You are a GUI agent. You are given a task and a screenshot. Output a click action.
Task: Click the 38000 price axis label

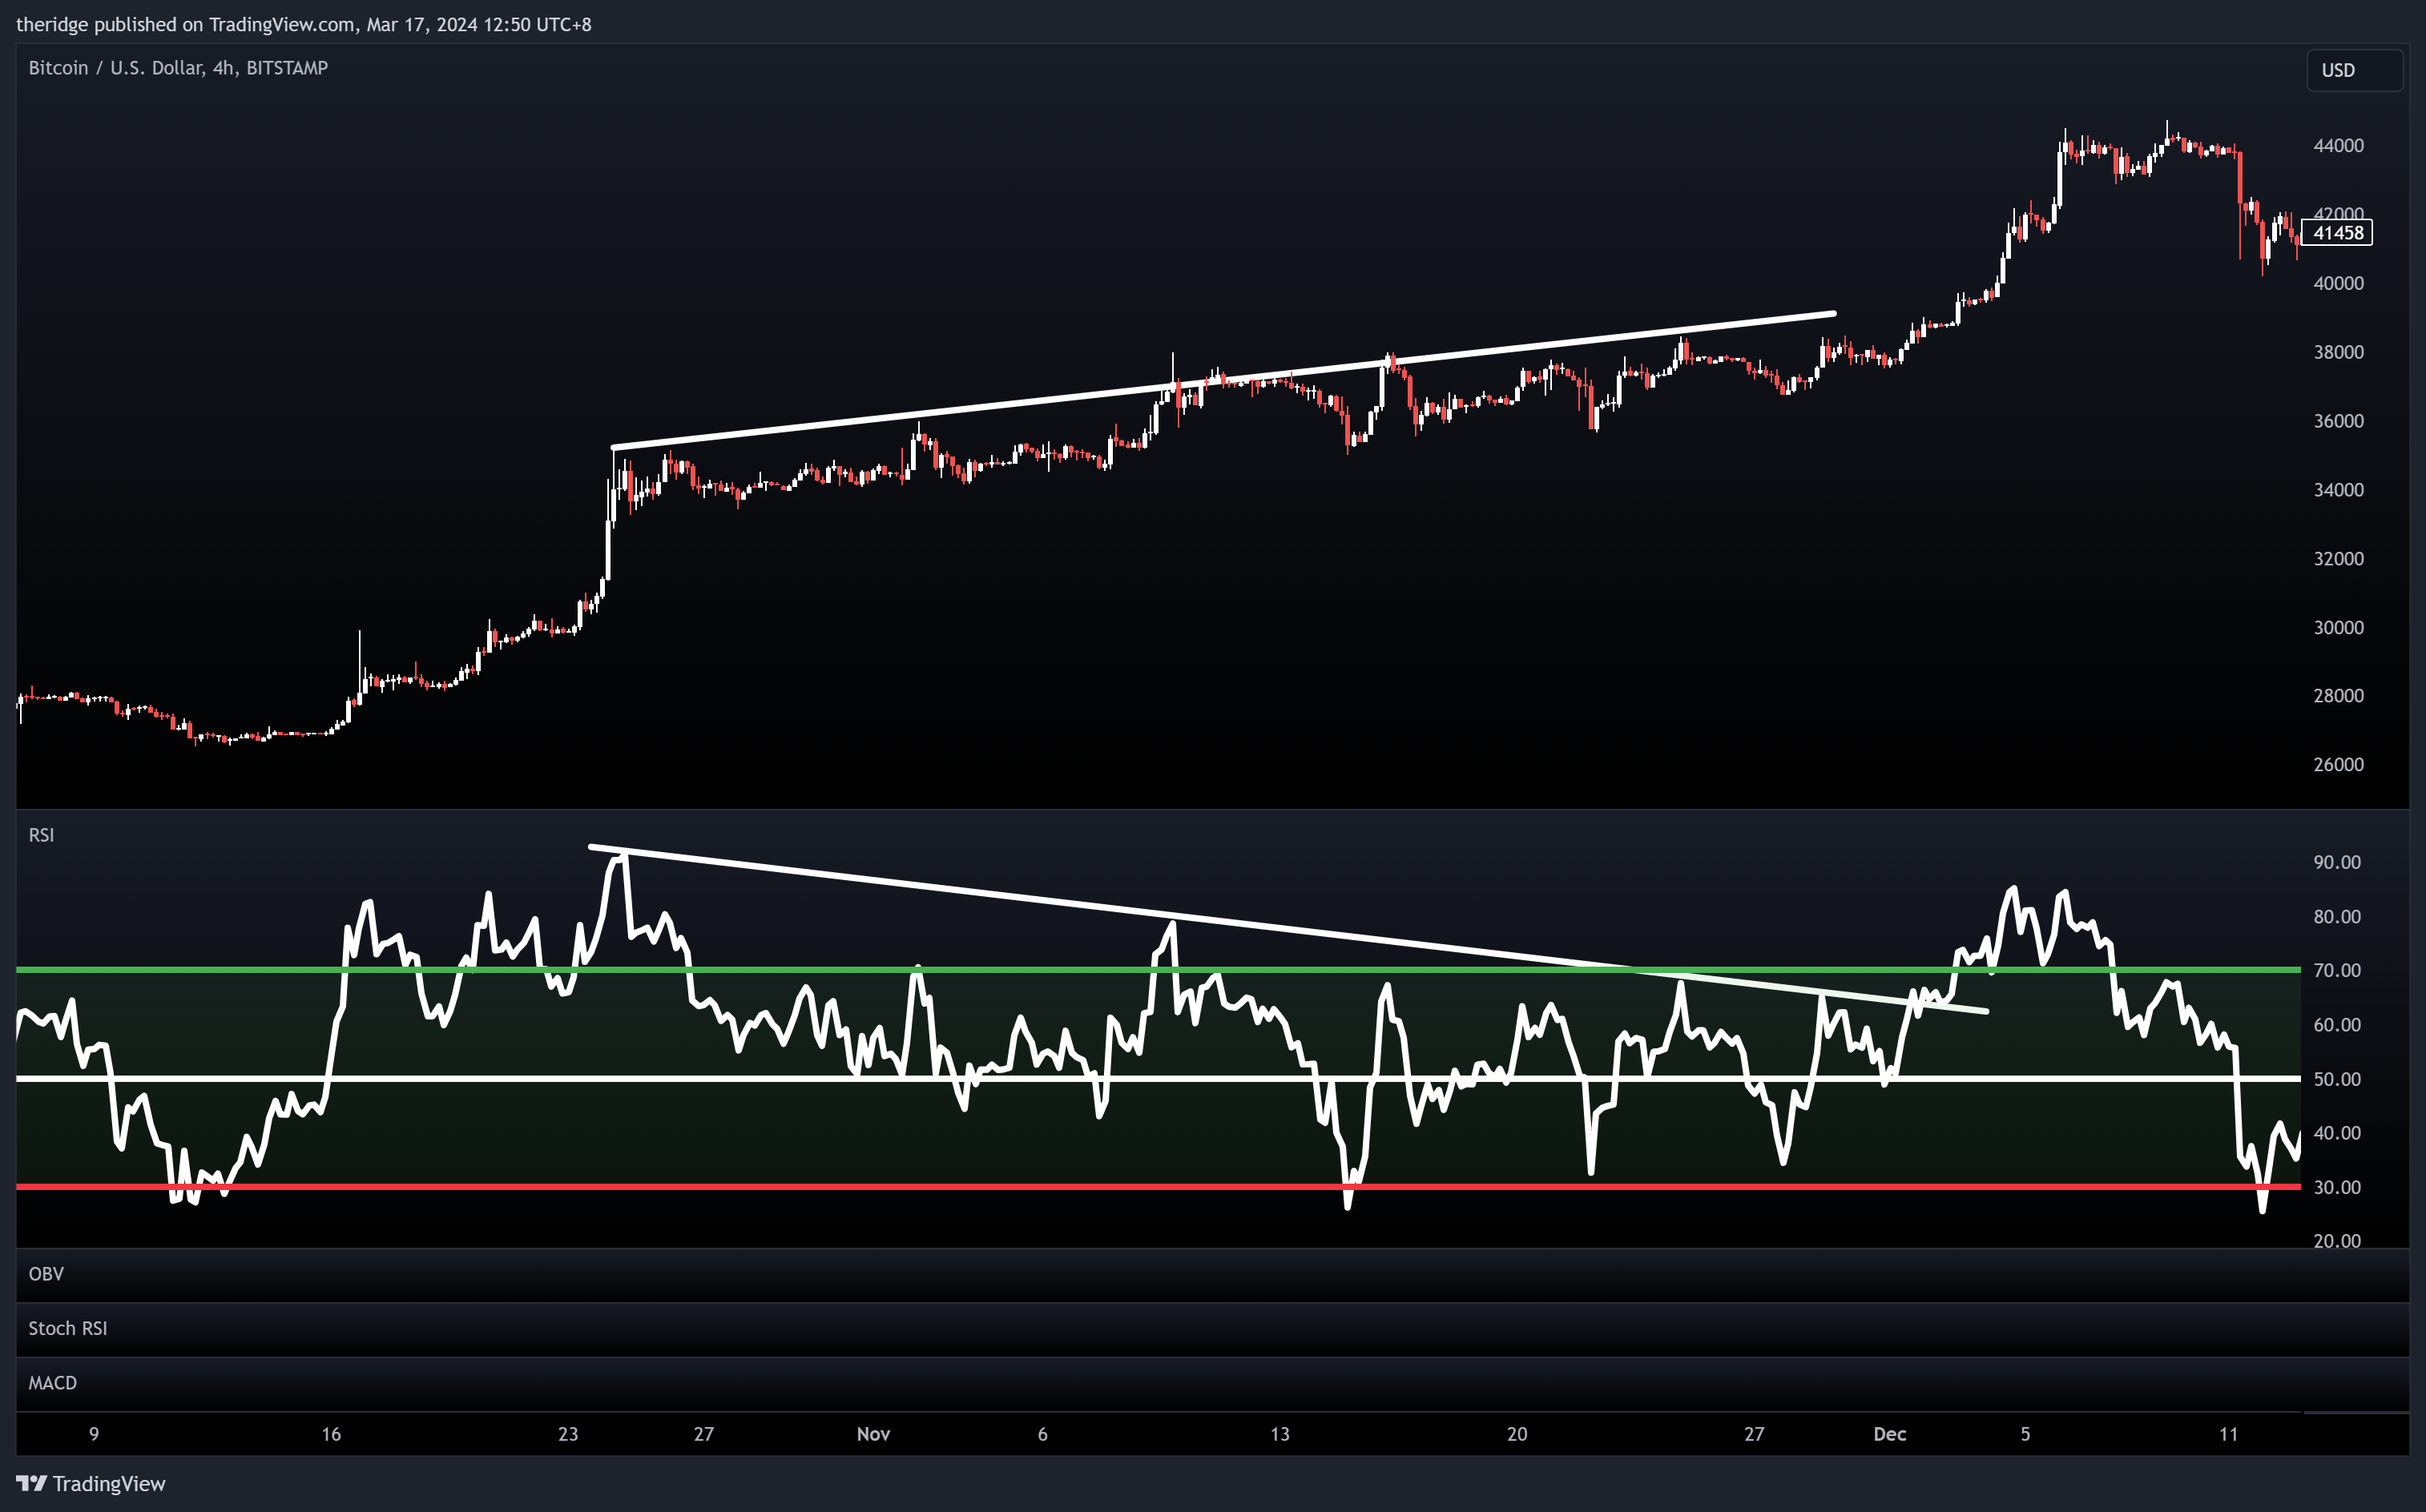click(2338, 352)
